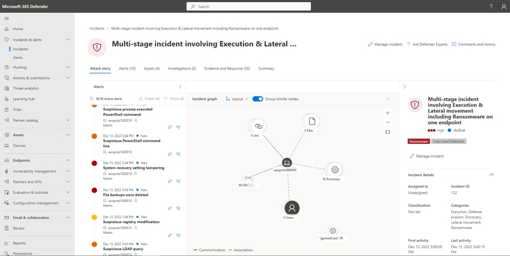Switch to the Assets (4) tab
The width and height of the screenshot is (510, 256).
pyautogui.click(x=152, y=68)
